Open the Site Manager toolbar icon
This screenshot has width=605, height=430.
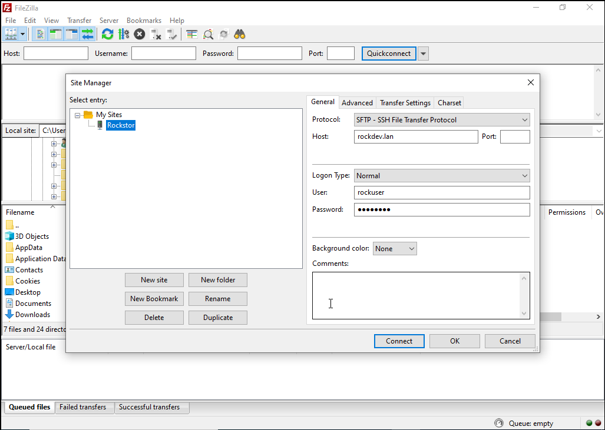[11, 34]
